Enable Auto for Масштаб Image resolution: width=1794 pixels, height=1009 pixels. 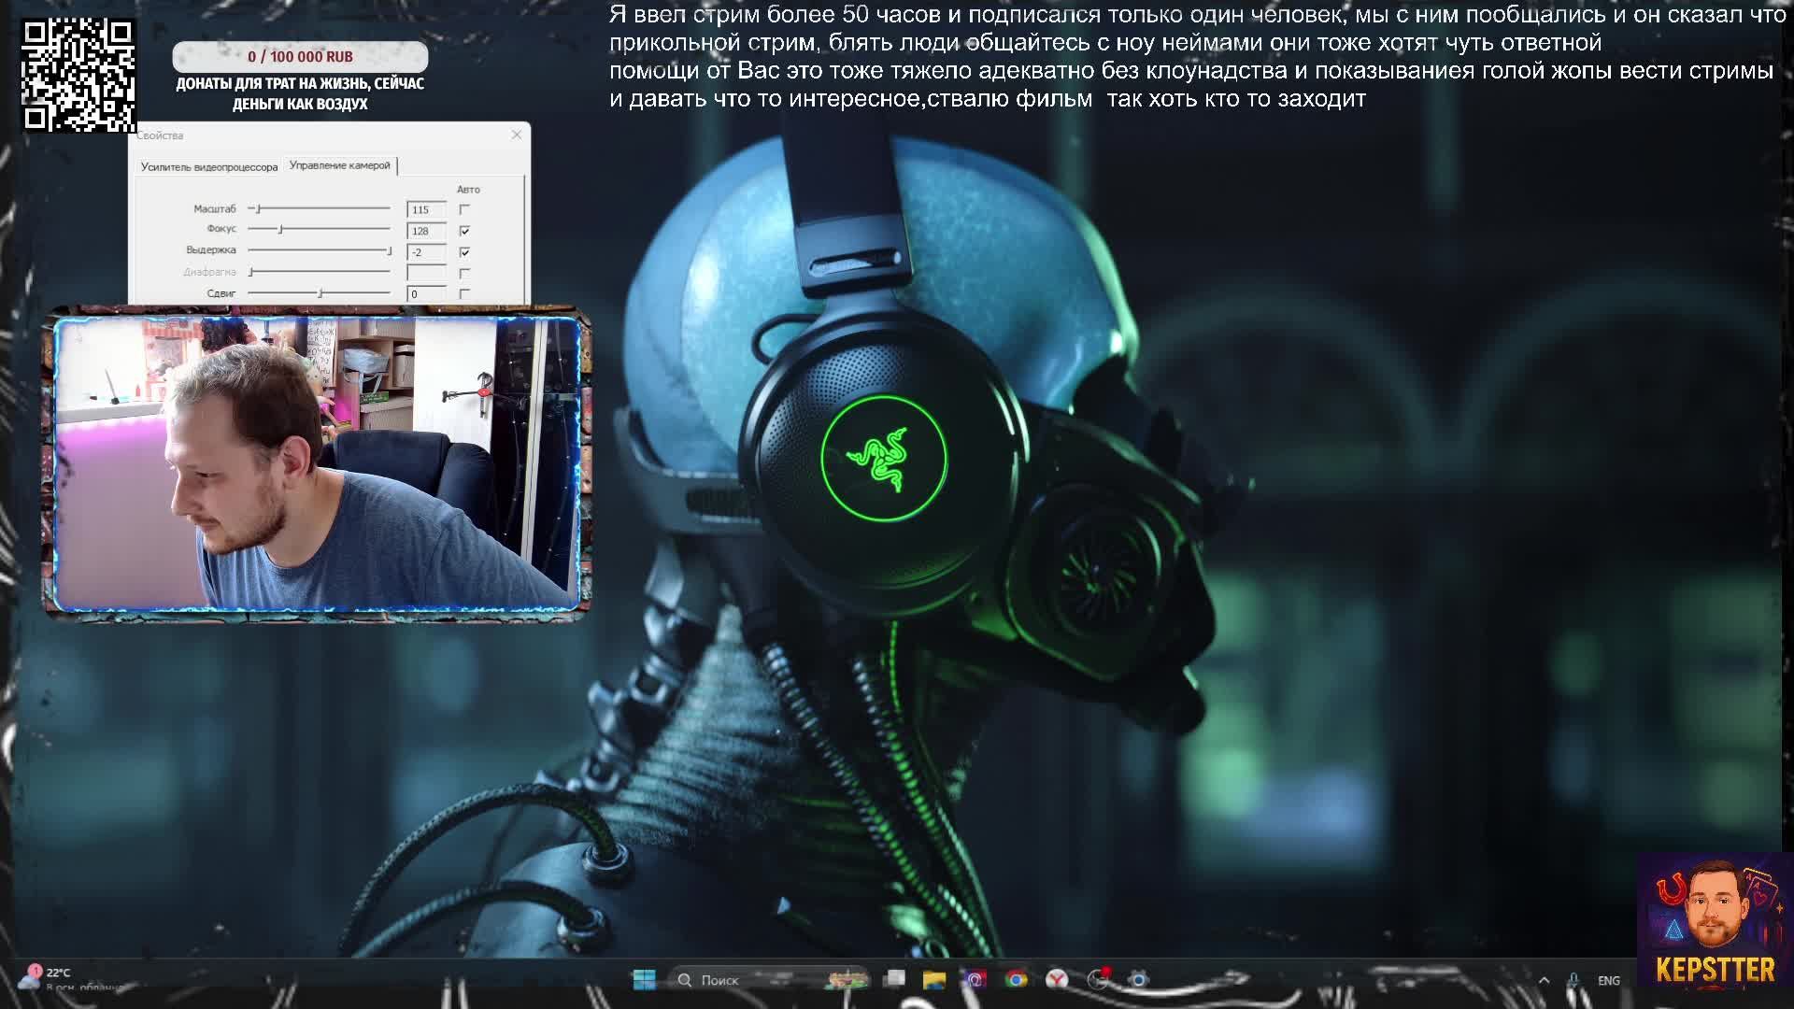click(464, 209)
